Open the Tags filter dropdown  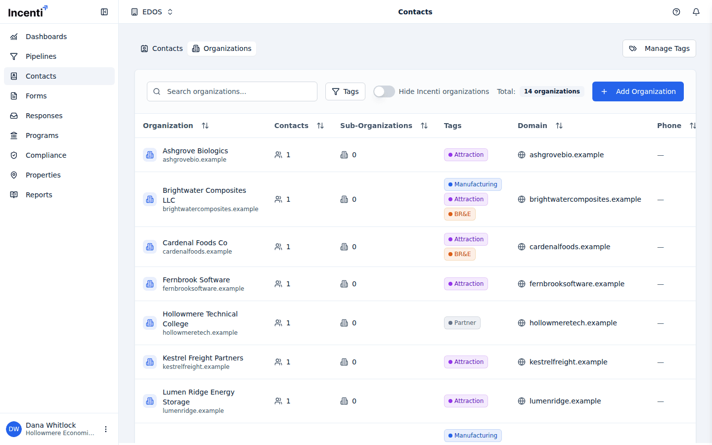click(345, 91)
